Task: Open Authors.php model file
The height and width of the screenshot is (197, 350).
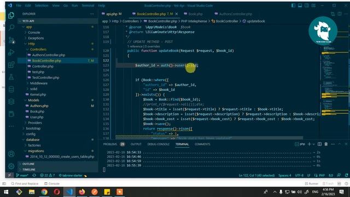Action: pos(39,106)
